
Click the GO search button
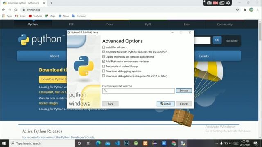(x=217, y=40)
